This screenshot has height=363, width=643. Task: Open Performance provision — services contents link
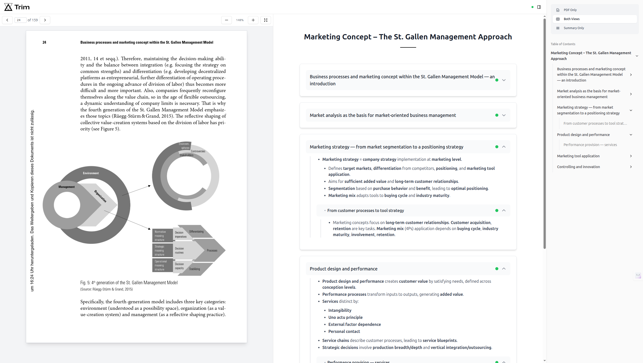590,145
